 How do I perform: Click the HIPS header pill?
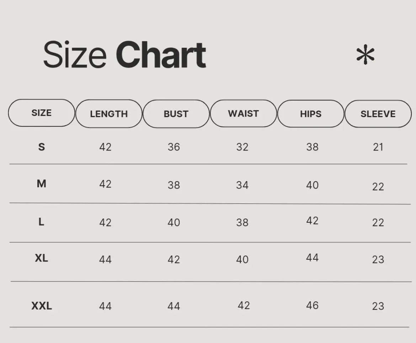(x=310, y=114)
